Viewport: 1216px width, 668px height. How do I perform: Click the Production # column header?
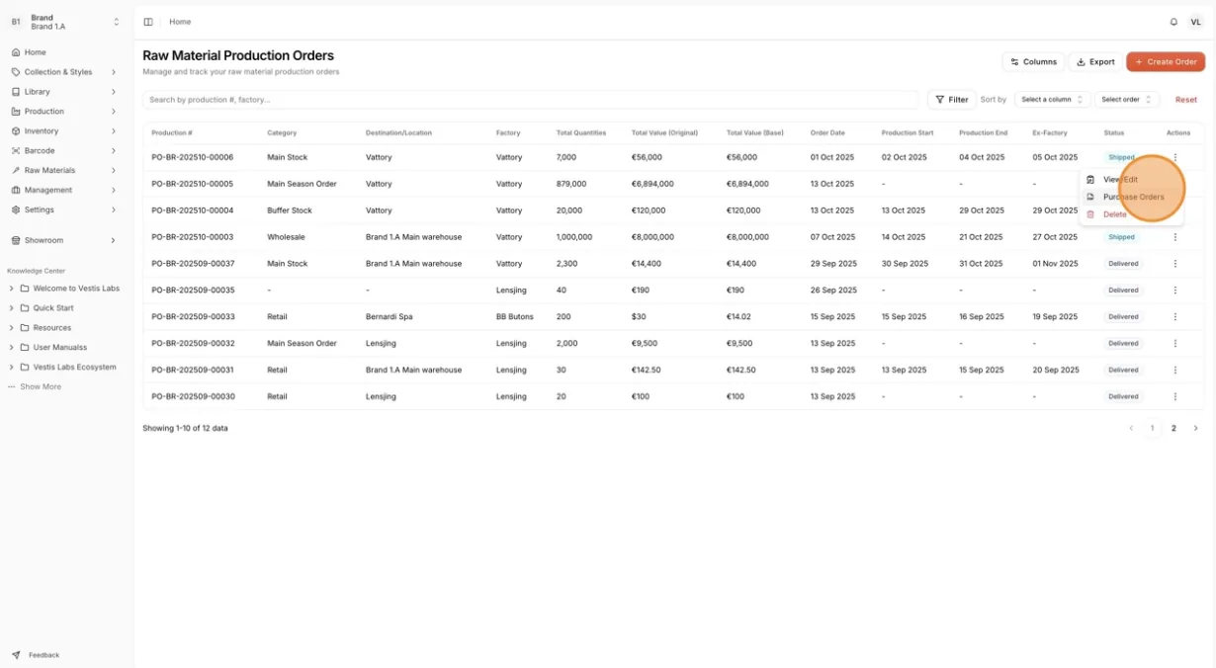tap(172, 132)
